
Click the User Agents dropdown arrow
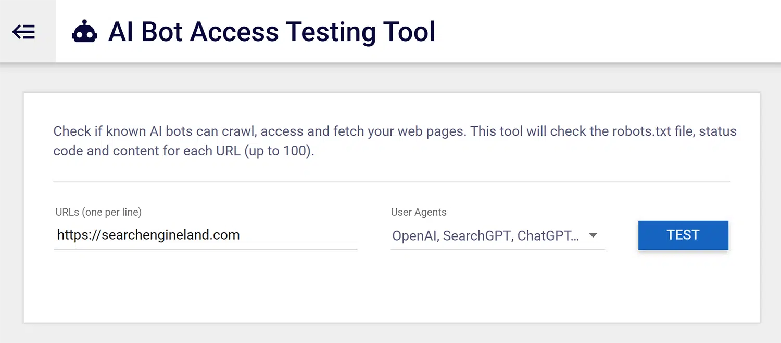(x=593, y=235)
